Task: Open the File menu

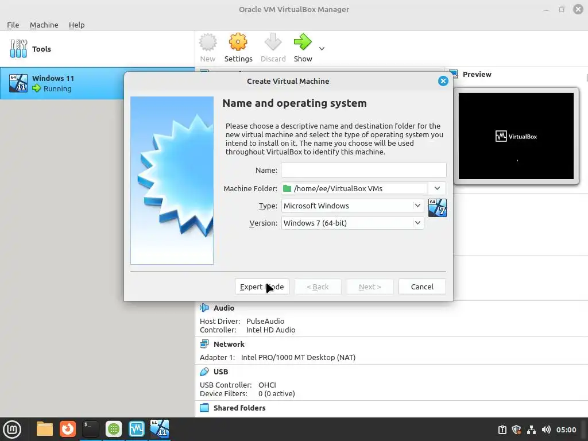Action: click(x=13, y=25)
